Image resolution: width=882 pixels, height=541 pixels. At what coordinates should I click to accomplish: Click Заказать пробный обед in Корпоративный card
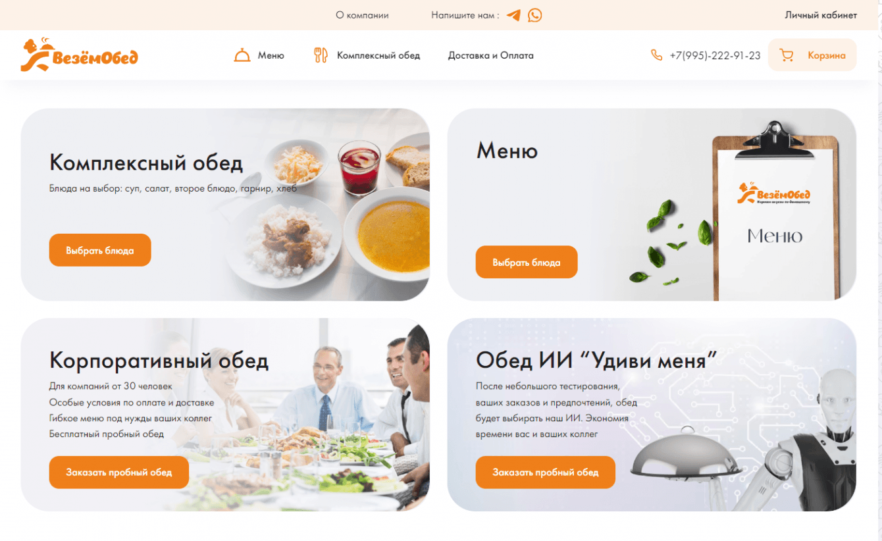(119, 472)
